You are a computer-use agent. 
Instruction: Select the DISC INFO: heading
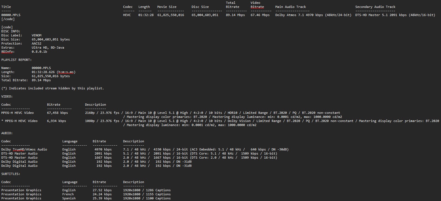pyautogui.click(x=11, y=31)
